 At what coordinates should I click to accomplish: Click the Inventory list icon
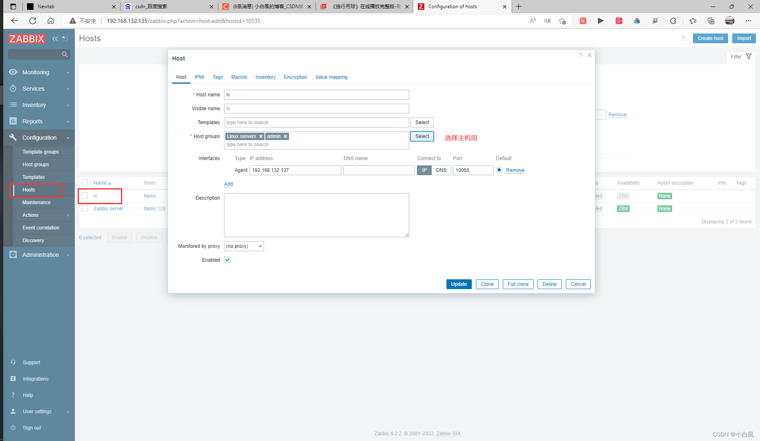coord(13,105)
